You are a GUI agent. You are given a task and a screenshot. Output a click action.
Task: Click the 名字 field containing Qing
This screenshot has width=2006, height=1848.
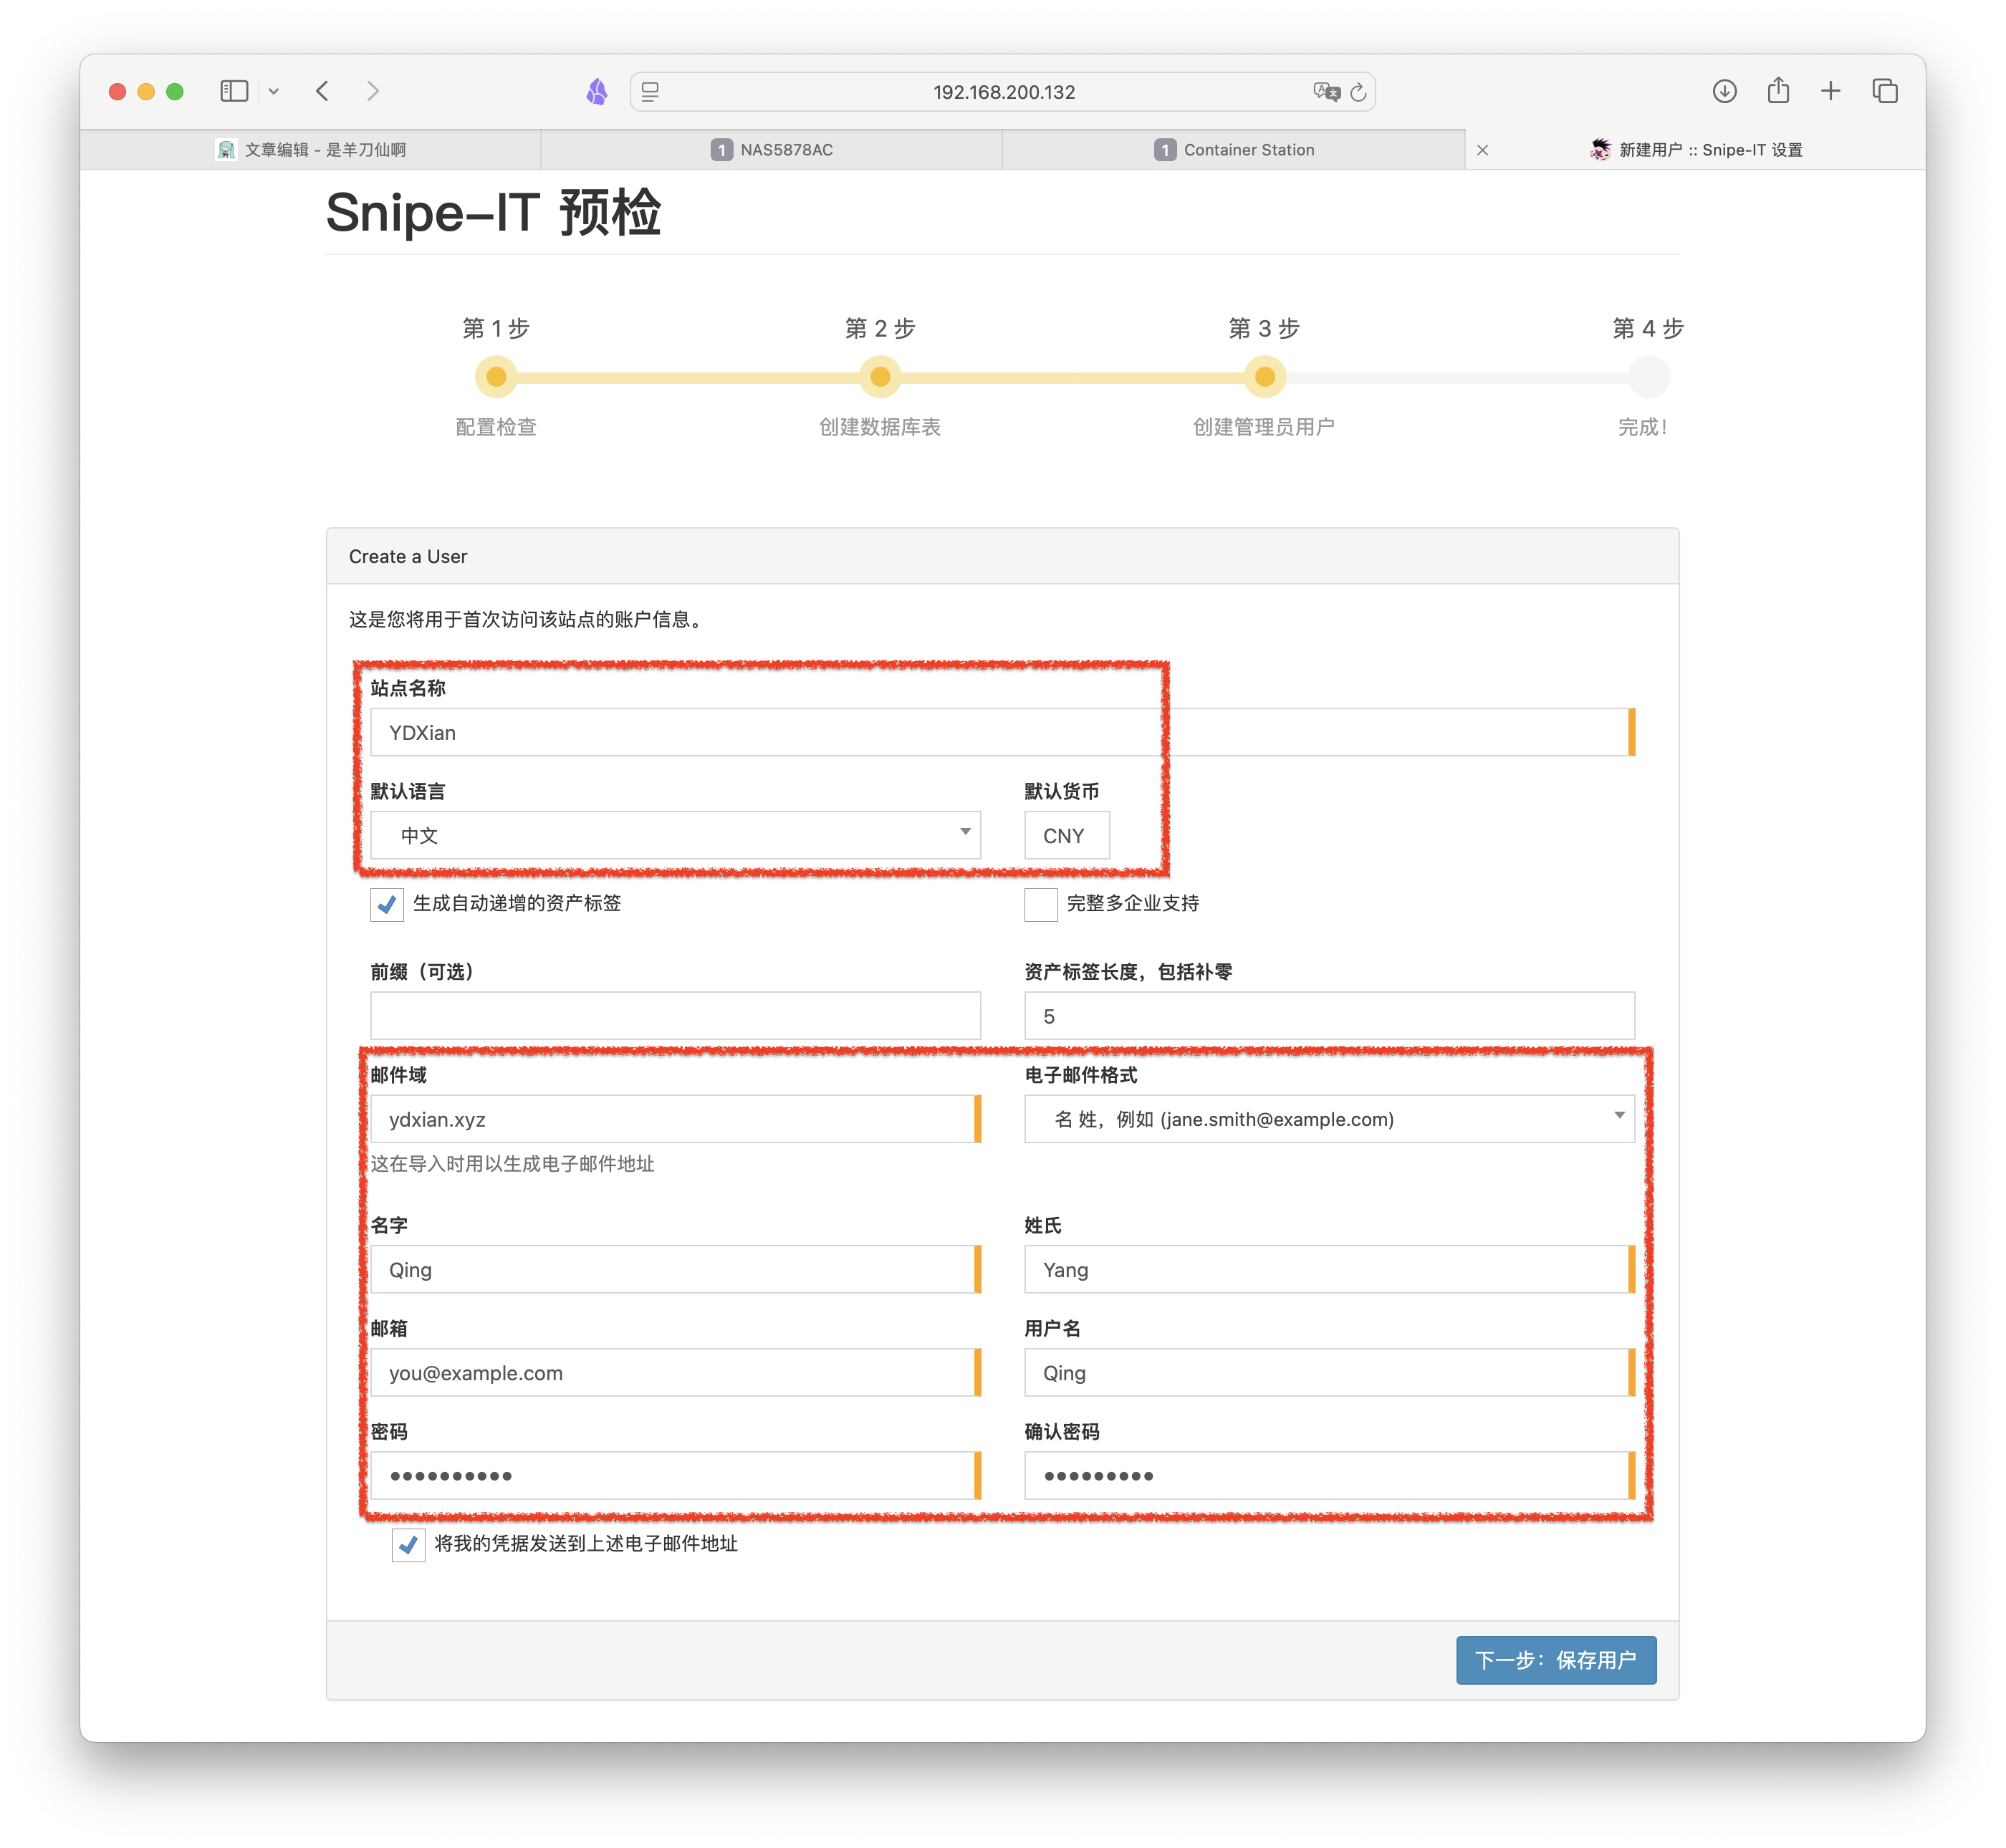pos(675,1269)
